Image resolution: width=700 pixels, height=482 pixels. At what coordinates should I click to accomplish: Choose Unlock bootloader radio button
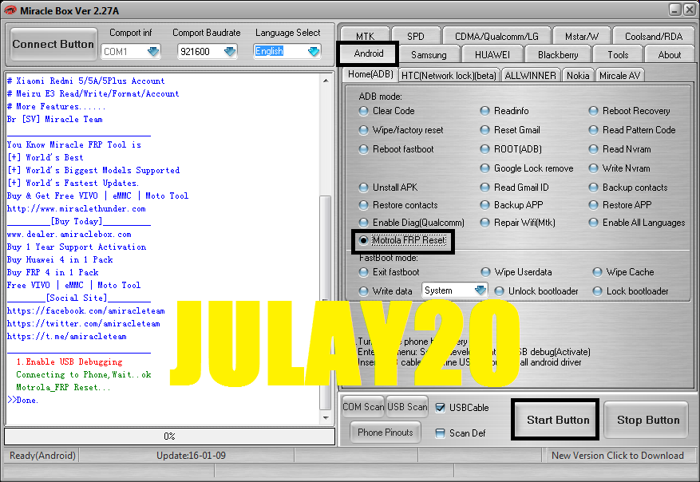point(499,291)
